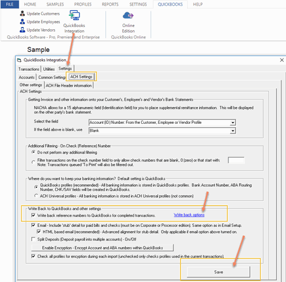The height and width of the screenshot is (282, 286).
Task: Switch to the Common Settings sub-tab
Action: [x=52, y=77]
